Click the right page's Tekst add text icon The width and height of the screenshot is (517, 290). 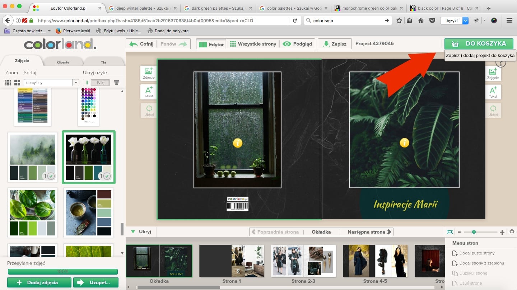click(493, 92)
